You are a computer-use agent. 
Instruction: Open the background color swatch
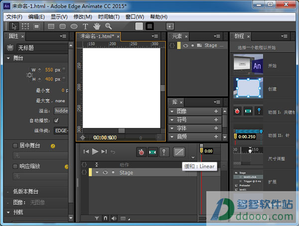click(139, 26)
